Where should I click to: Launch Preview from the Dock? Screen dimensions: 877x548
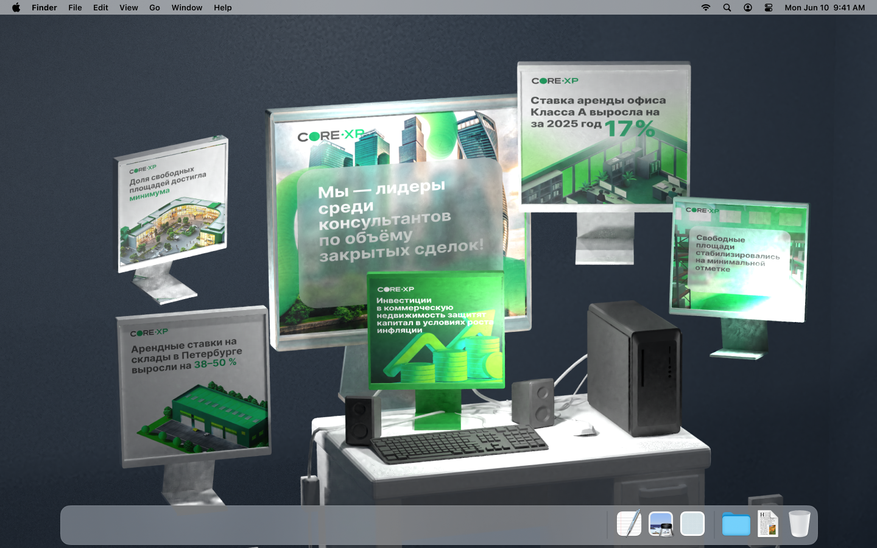tap(661, 524)
